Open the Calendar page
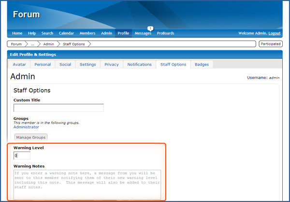 pyautogui.click(x=66, y=33)
